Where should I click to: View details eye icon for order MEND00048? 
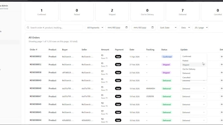point(222,88)
